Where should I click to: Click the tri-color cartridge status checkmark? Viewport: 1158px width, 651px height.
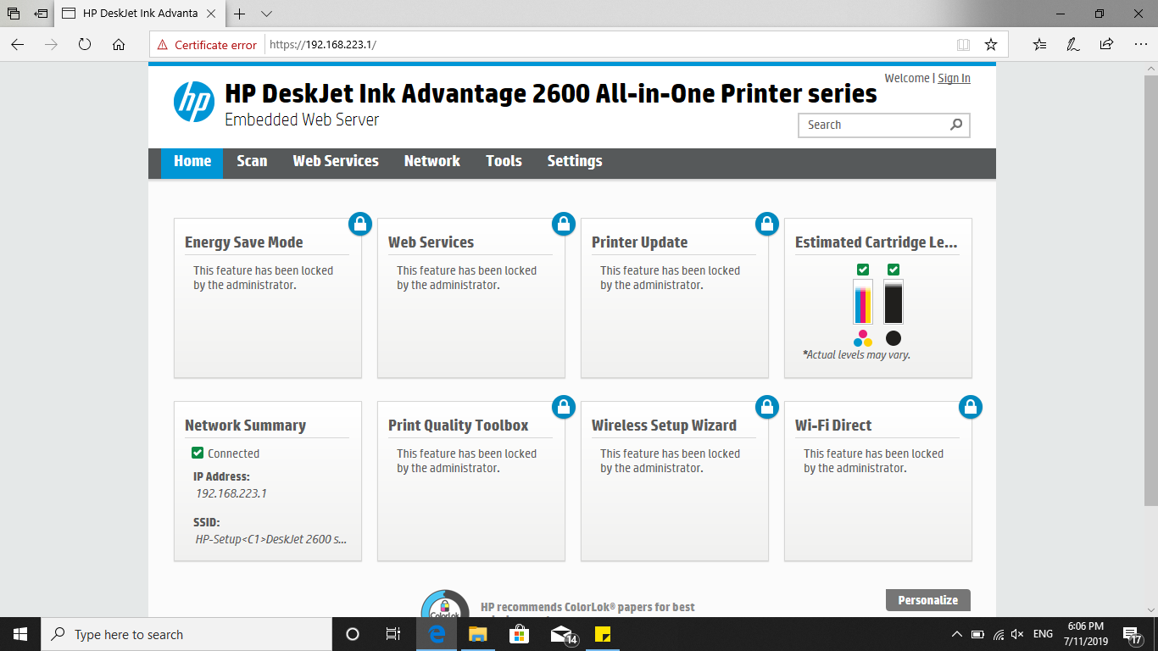862,270
